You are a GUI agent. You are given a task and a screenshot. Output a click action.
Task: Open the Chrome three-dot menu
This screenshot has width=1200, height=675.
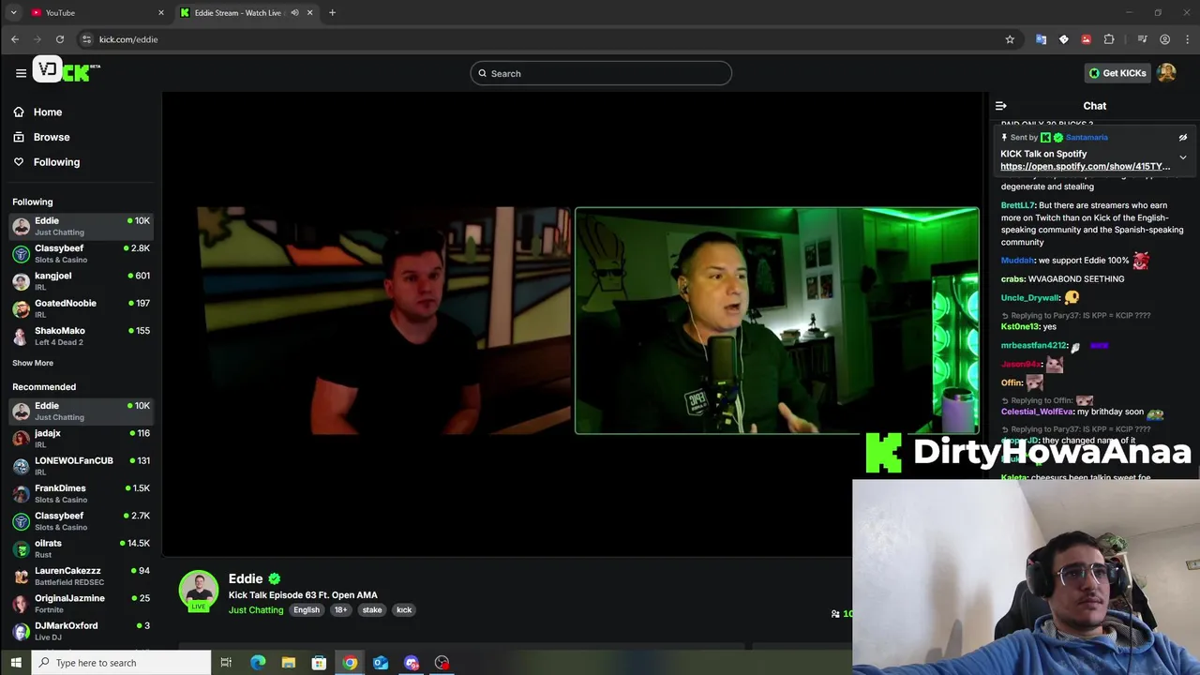tap(1188, 39)
